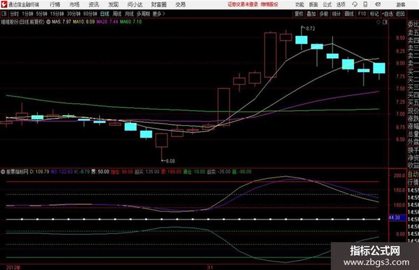Click the 叠加 toolbar button
This screenshot has height=270, width=419.
(x=311, y=14)
